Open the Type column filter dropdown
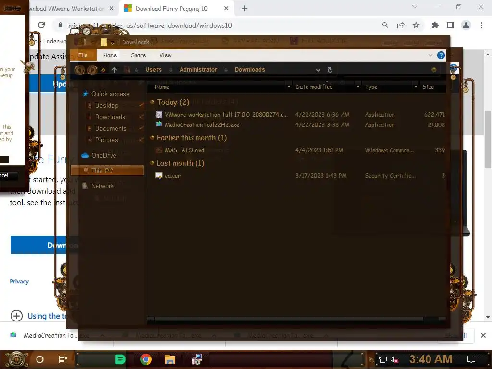This screenshot has height=369, width=492. coord(416,86)
